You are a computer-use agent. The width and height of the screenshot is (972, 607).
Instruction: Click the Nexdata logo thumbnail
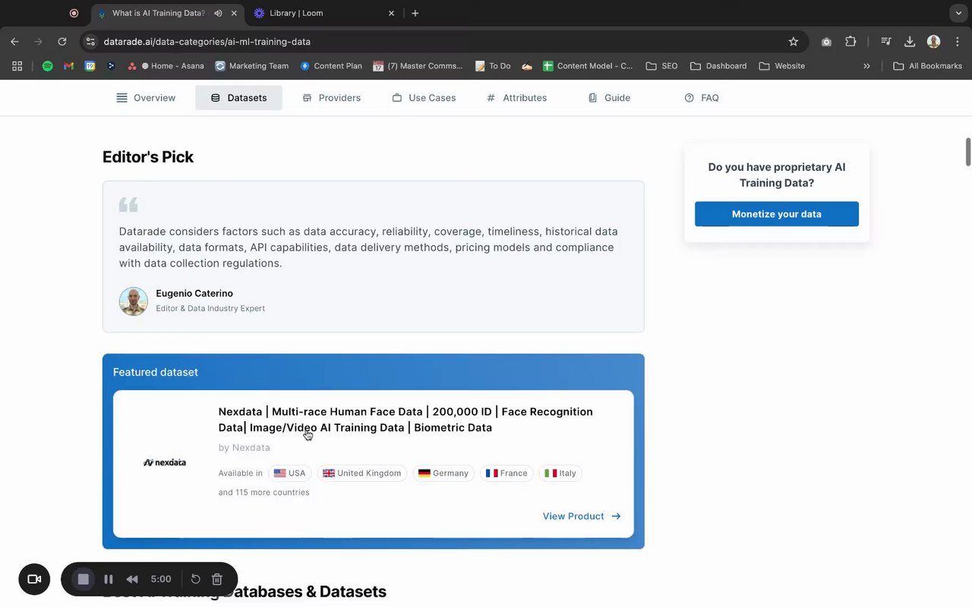click(165, 462)
